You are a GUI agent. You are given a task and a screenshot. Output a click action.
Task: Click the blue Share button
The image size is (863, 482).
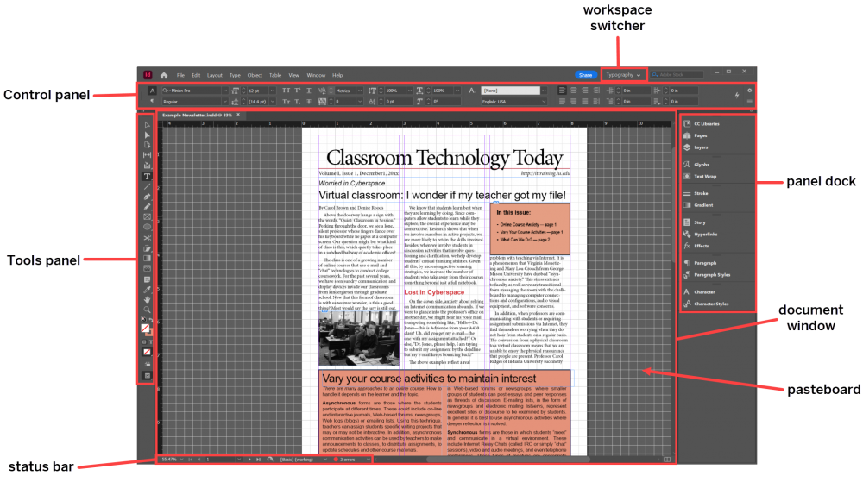pyautogui.click(x=585, y=75)
